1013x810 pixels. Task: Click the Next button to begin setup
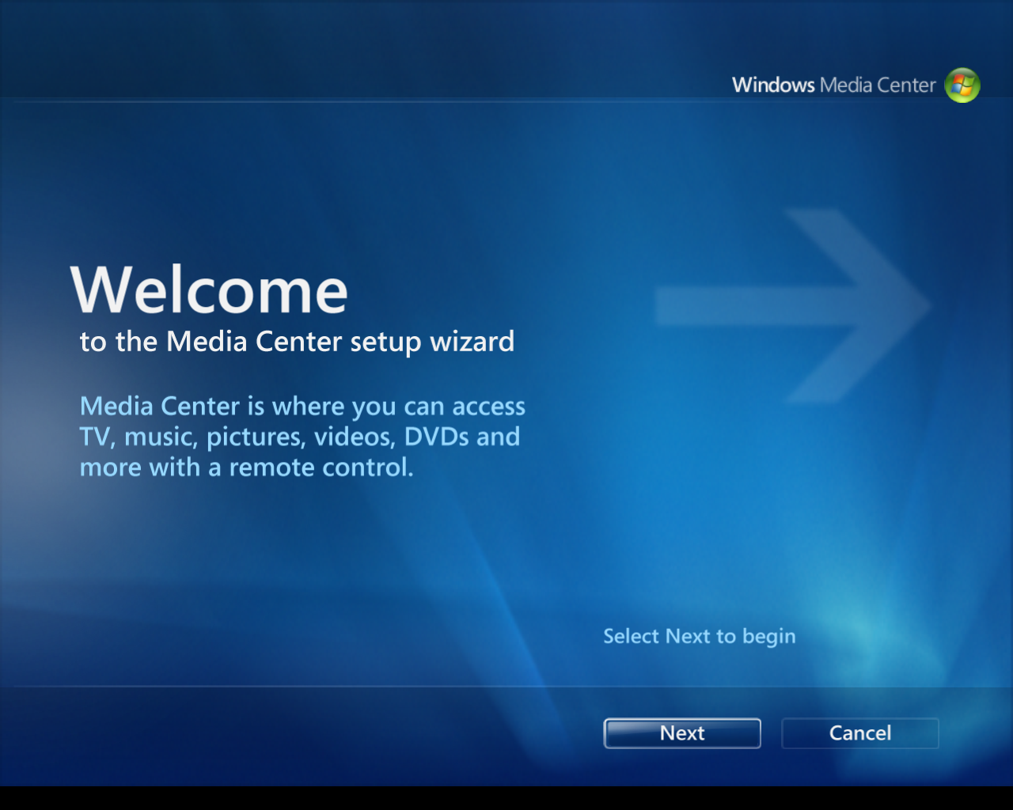pos(682,733)
